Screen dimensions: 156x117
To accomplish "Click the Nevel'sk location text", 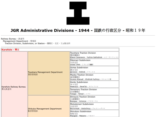I will 84,87.
